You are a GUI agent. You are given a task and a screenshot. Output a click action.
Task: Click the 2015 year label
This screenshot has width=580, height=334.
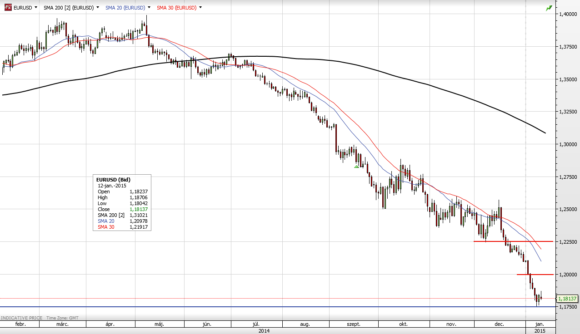pos(541,331)
